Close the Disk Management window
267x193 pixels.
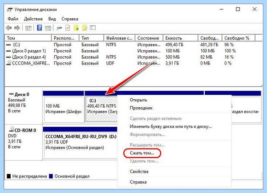255,9
